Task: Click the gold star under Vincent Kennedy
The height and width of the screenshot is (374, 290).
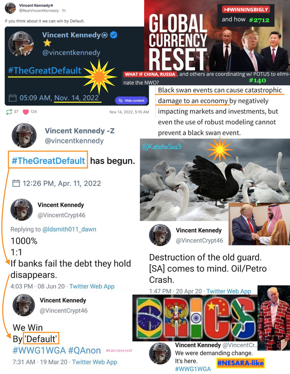Action: [47, 43]
